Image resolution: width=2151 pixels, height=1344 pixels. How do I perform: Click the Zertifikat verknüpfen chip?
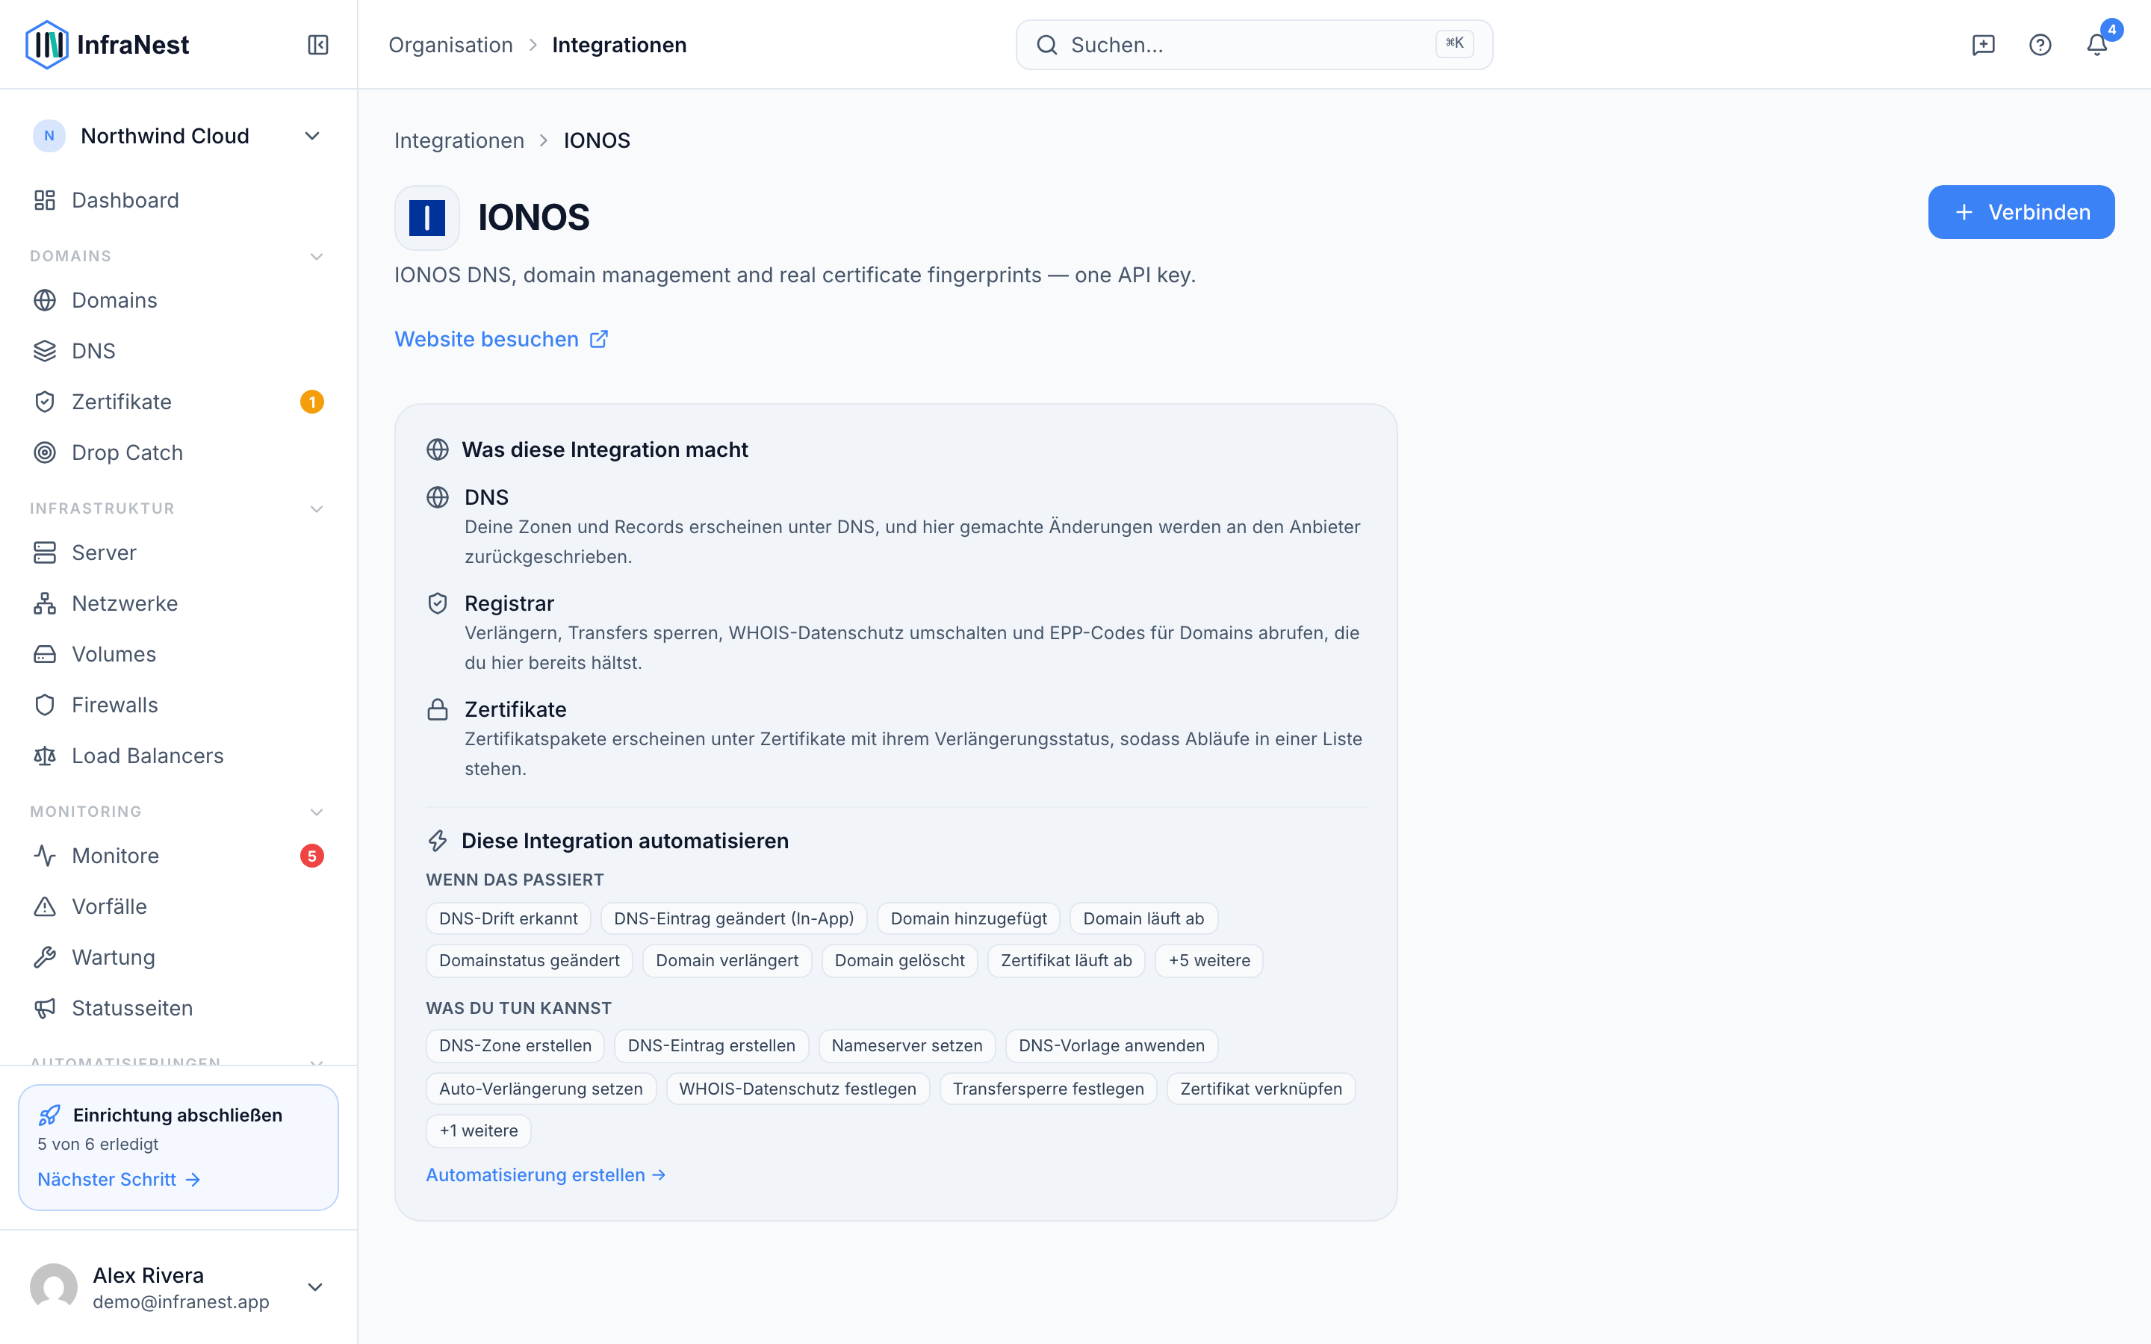(1261, 1089)
